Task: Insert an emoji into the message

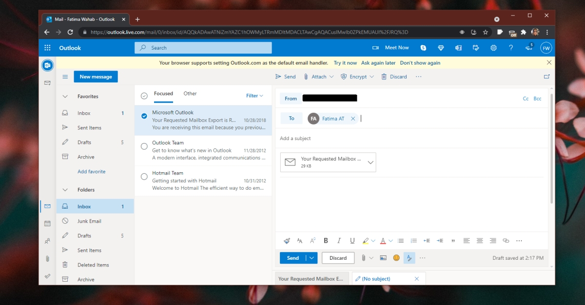Action: (396, 258)
